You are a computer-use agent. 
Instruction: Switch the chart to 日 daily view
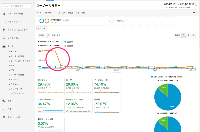[x=183, y=35]
